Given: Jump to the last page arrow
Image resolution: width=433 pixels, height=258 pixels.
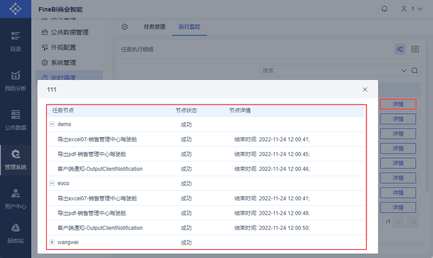Looking at the screenshot, I should click(412, 221).
